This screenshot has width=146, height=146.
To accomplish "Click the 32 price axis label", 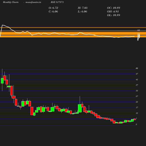I will (137, 91).
